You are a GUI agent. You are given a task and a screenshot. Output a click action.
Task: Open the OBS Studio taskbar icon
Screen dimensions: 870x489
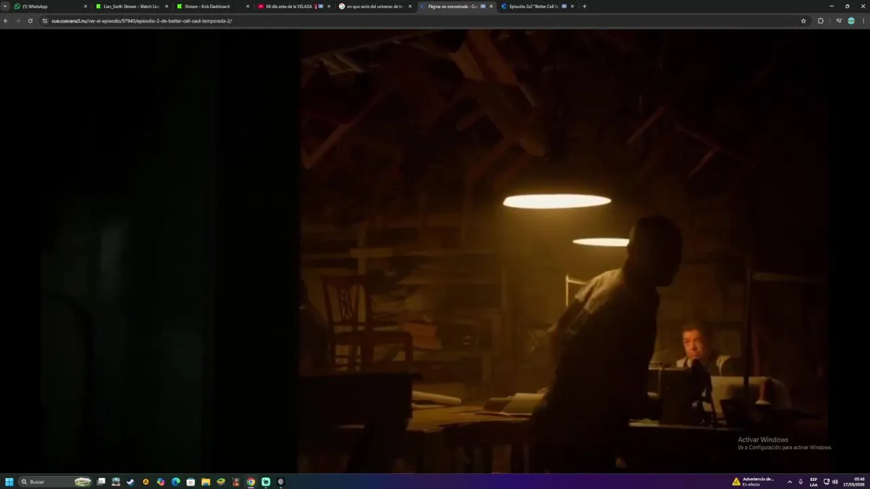tap(281, 482)
